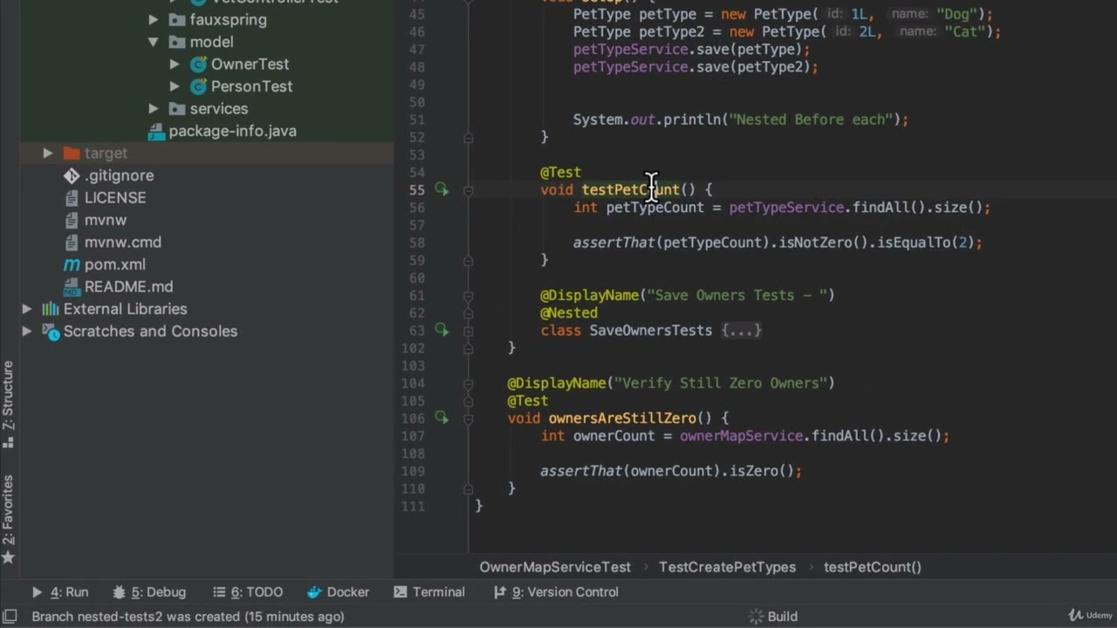Expand the target folder
Image resolution: width=1117 pixels, height=628 pixels.
tap(48, 153)
